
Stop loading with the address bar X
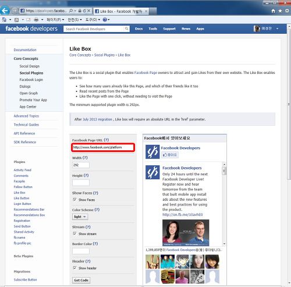click(88, 11)
